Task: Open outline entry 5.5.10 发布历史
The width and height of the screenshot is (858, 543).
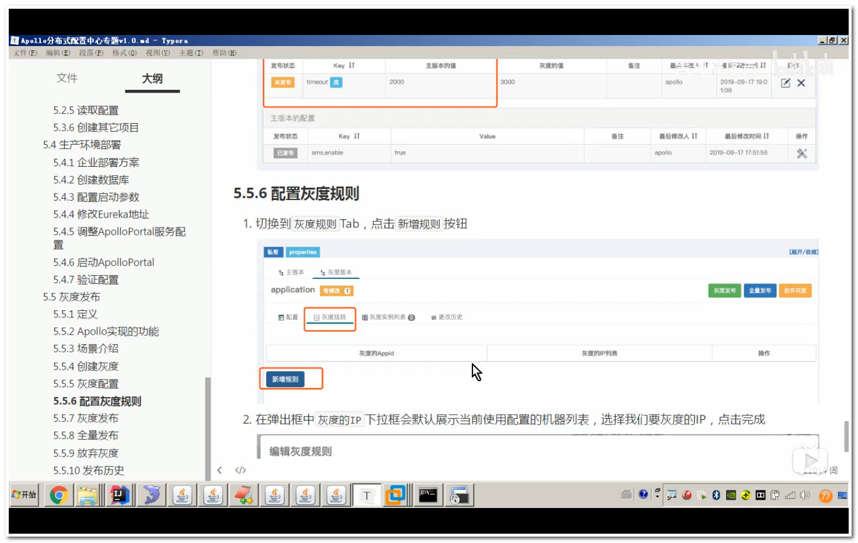Action: (x=88, y=470)
